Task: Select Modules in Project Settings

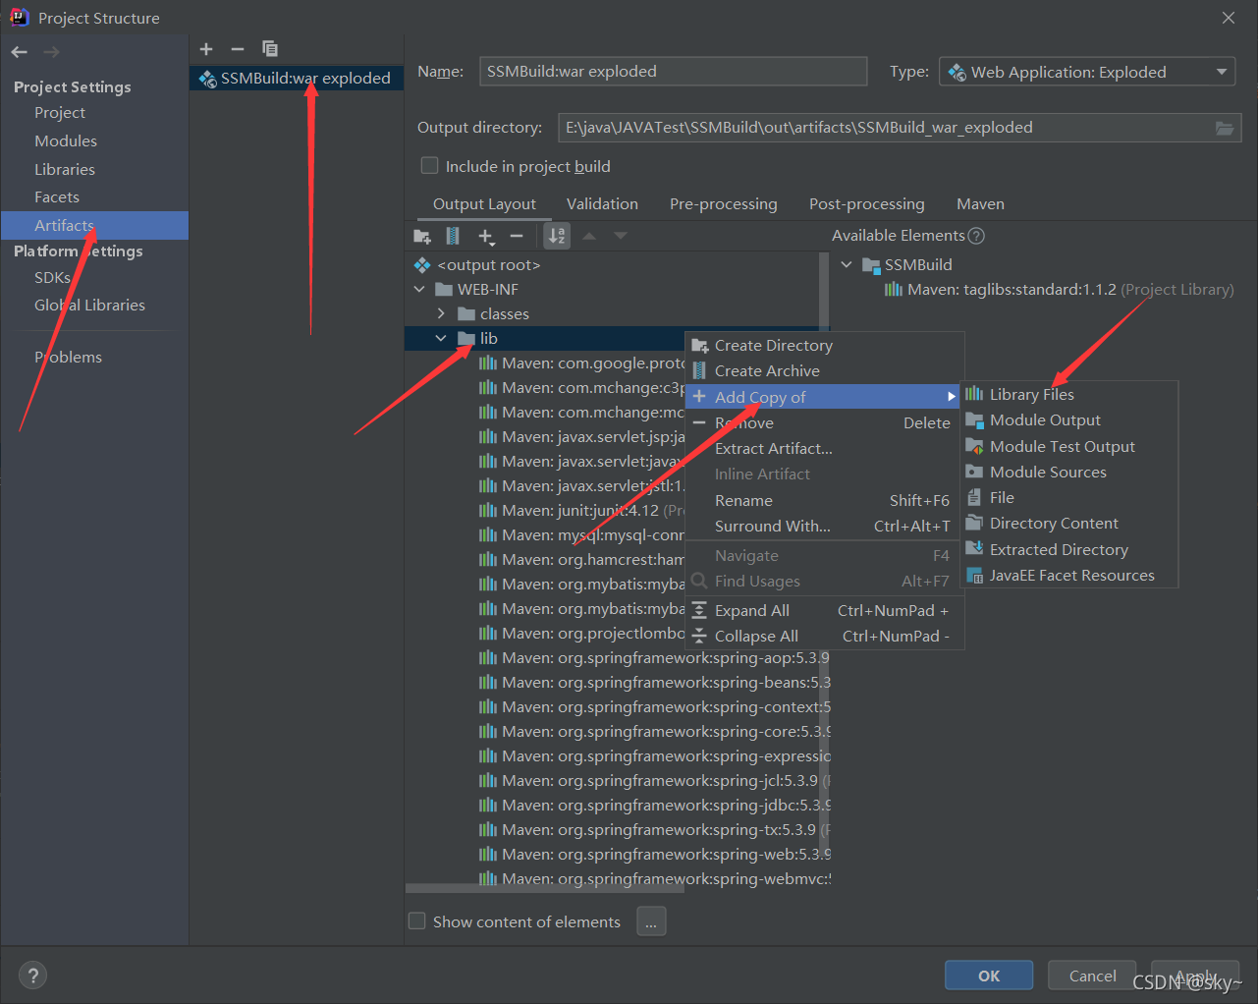Action: pos(66,141)
